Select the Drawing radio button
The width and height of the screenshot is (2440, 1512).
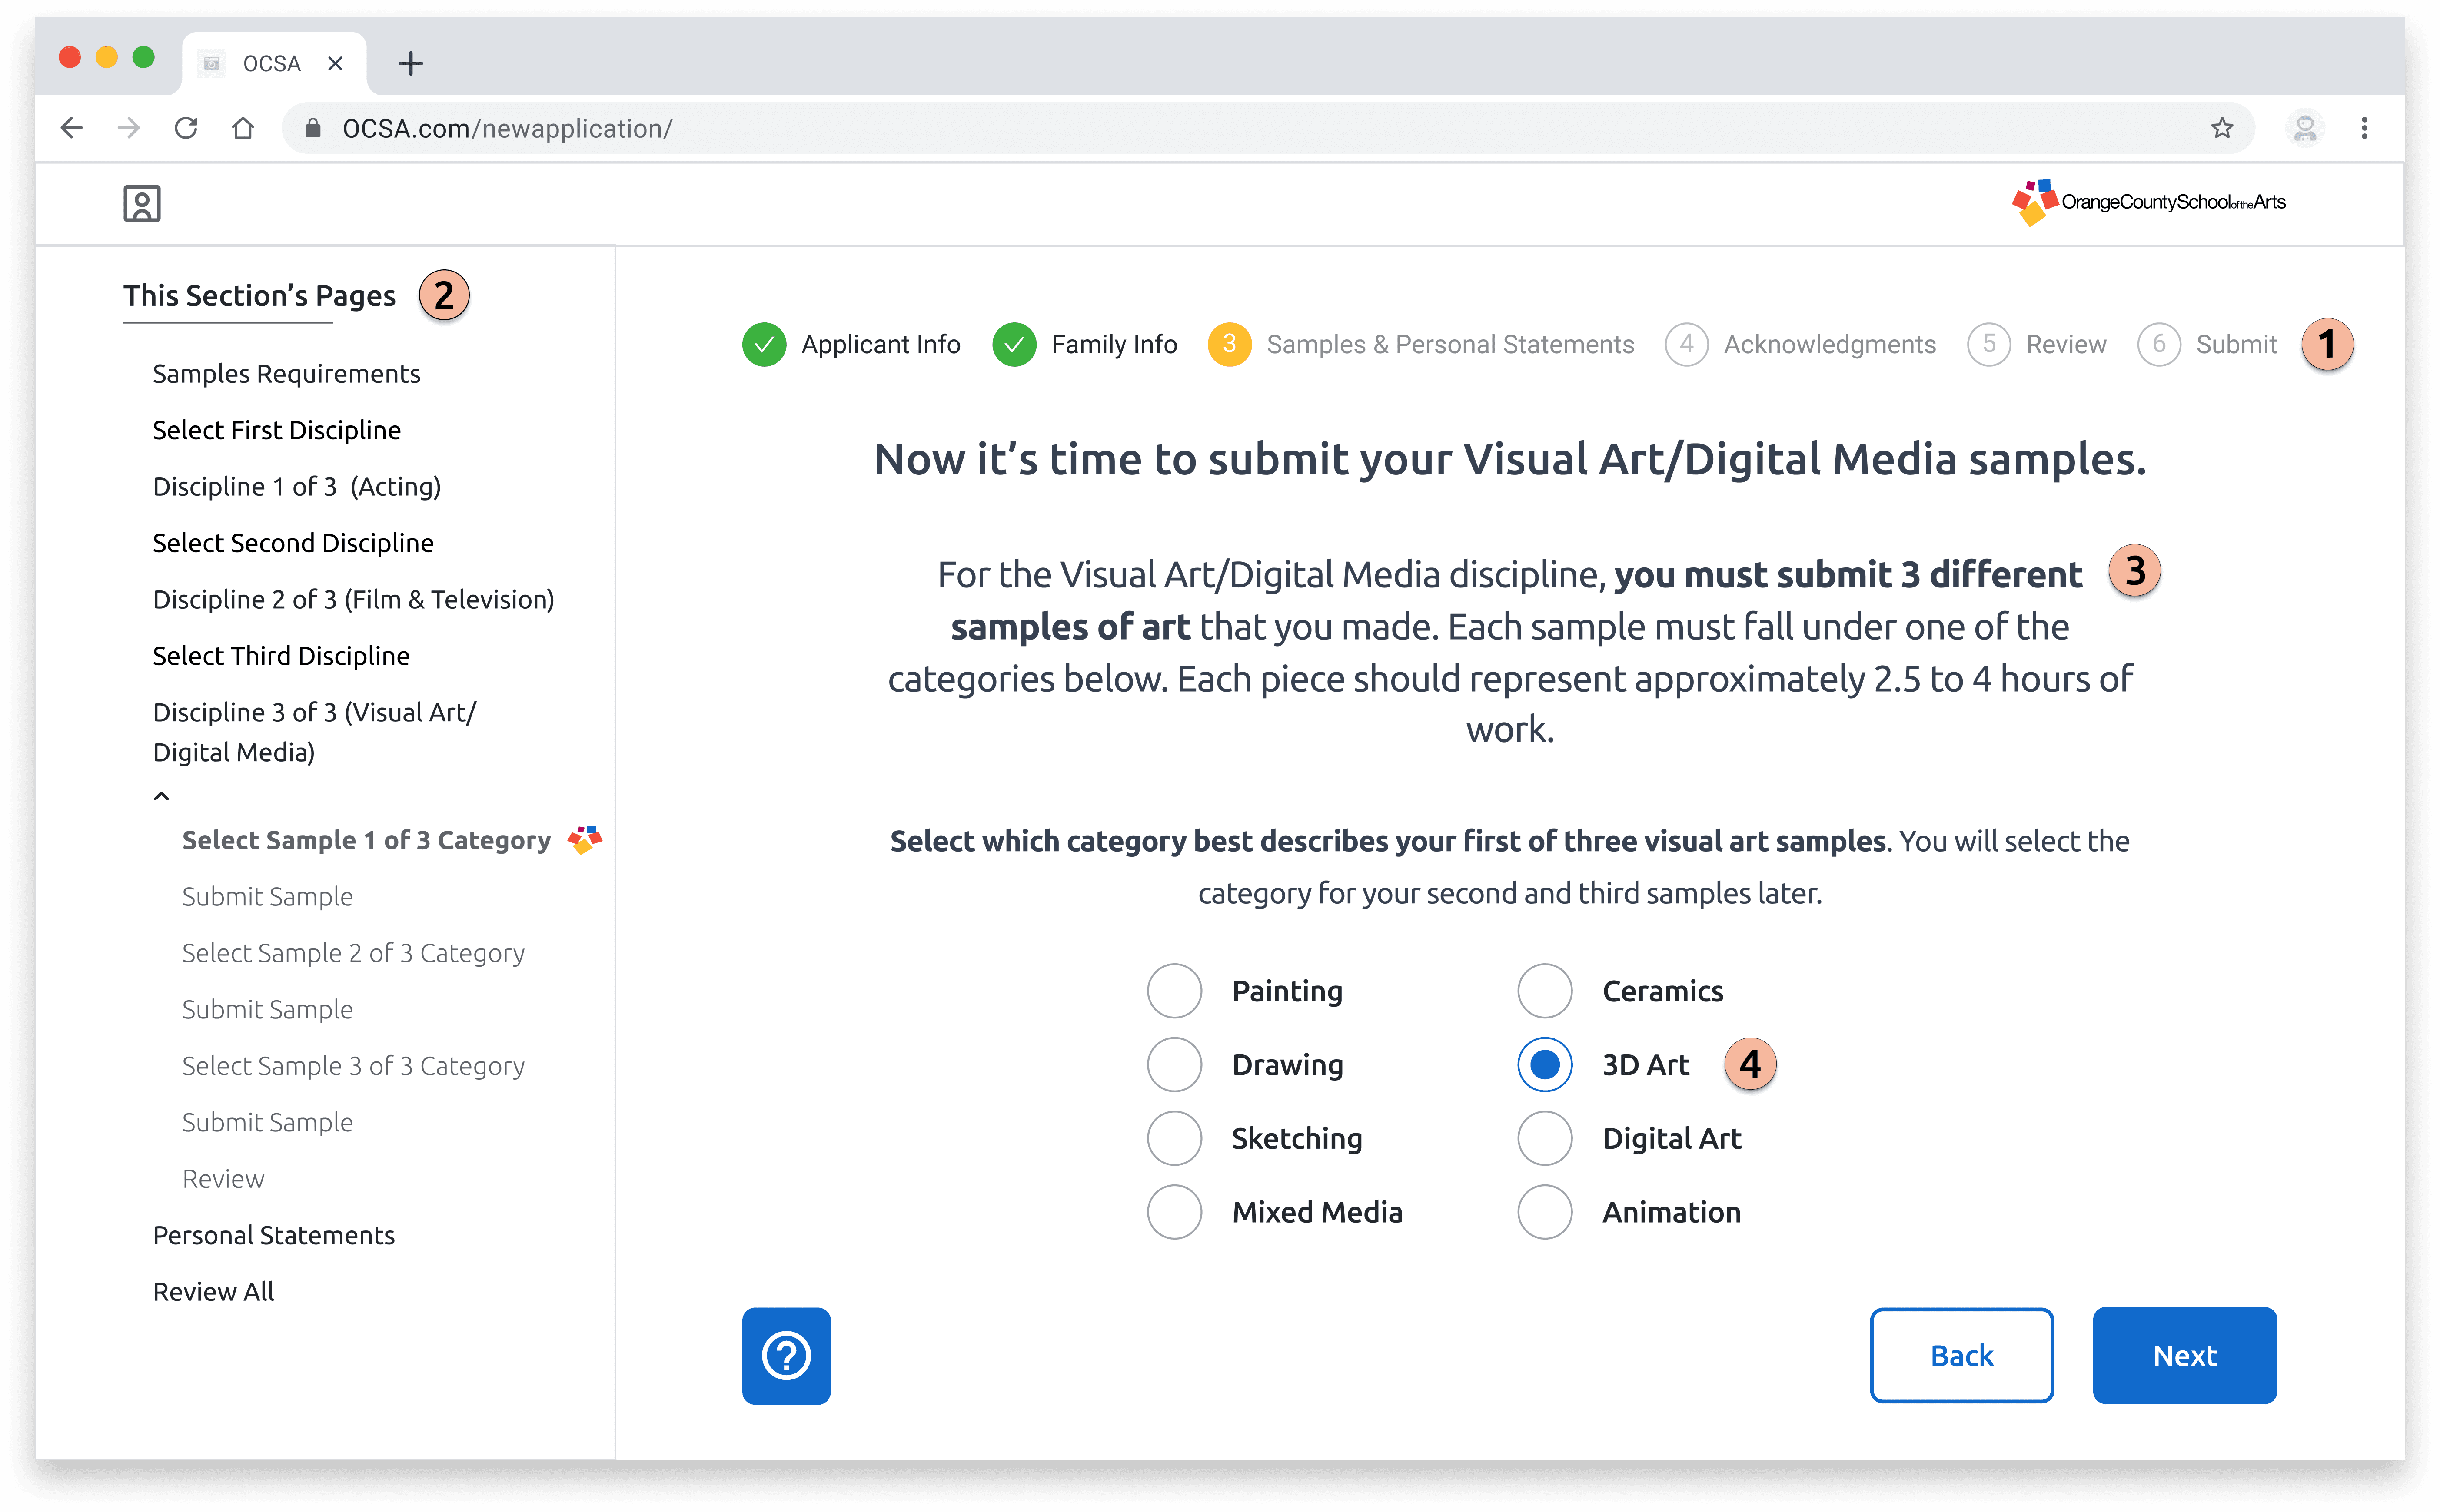(1174, 1065)
